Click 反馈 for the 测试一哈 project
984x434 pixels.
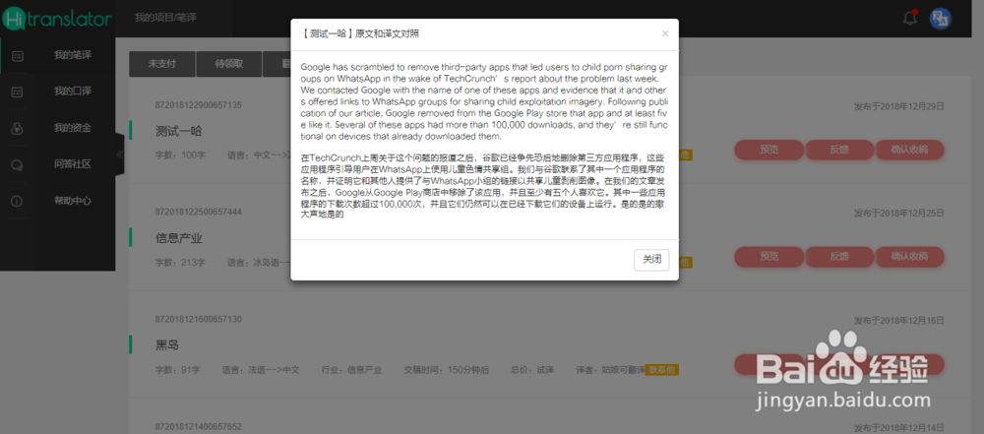pyautogui.click(x=839, y=150)
